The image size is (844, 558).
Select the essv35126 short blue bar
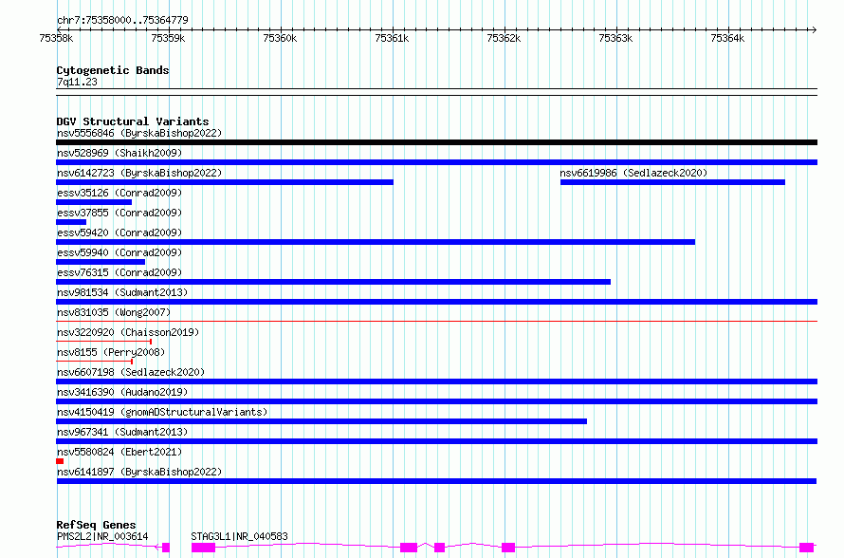click(x=94, y=202)
